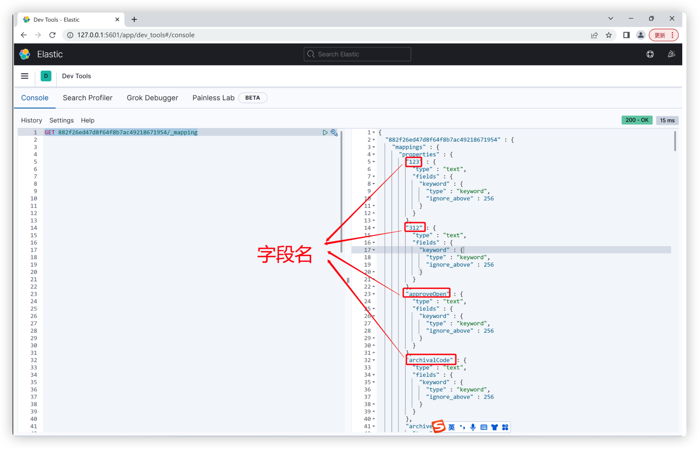Click the green "D" space avatar

click(x=46, y=76)
